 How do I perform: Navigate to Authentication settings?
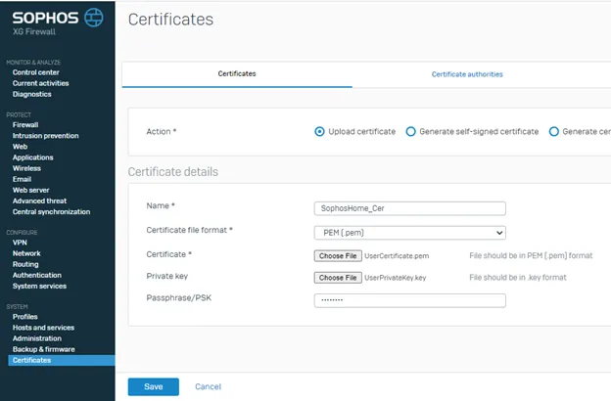click(x=37, y=275)
